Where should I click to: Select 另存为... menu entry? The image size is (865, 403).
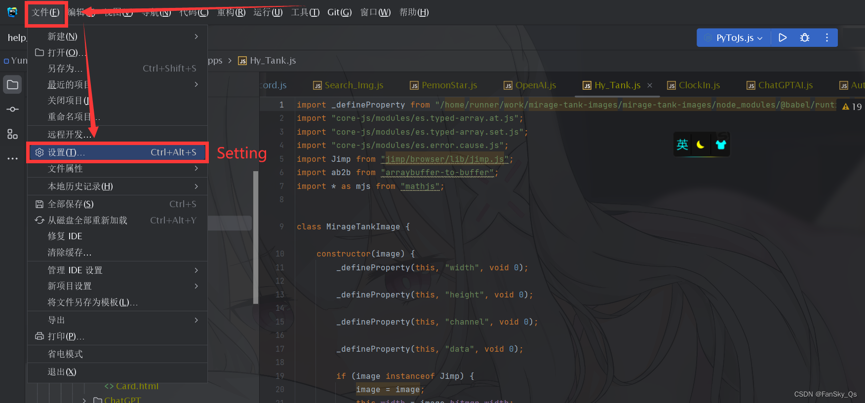(118, 69)
